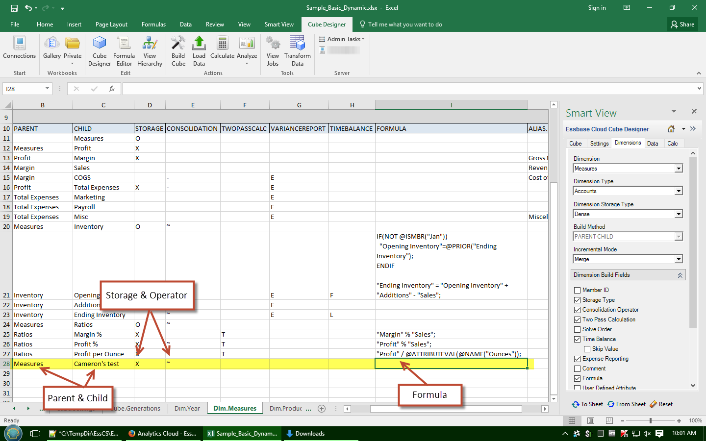706x441 pixels.
Task: Open the Dimension Type dropdown showing Accounts
Action: [x=679, y=191]
